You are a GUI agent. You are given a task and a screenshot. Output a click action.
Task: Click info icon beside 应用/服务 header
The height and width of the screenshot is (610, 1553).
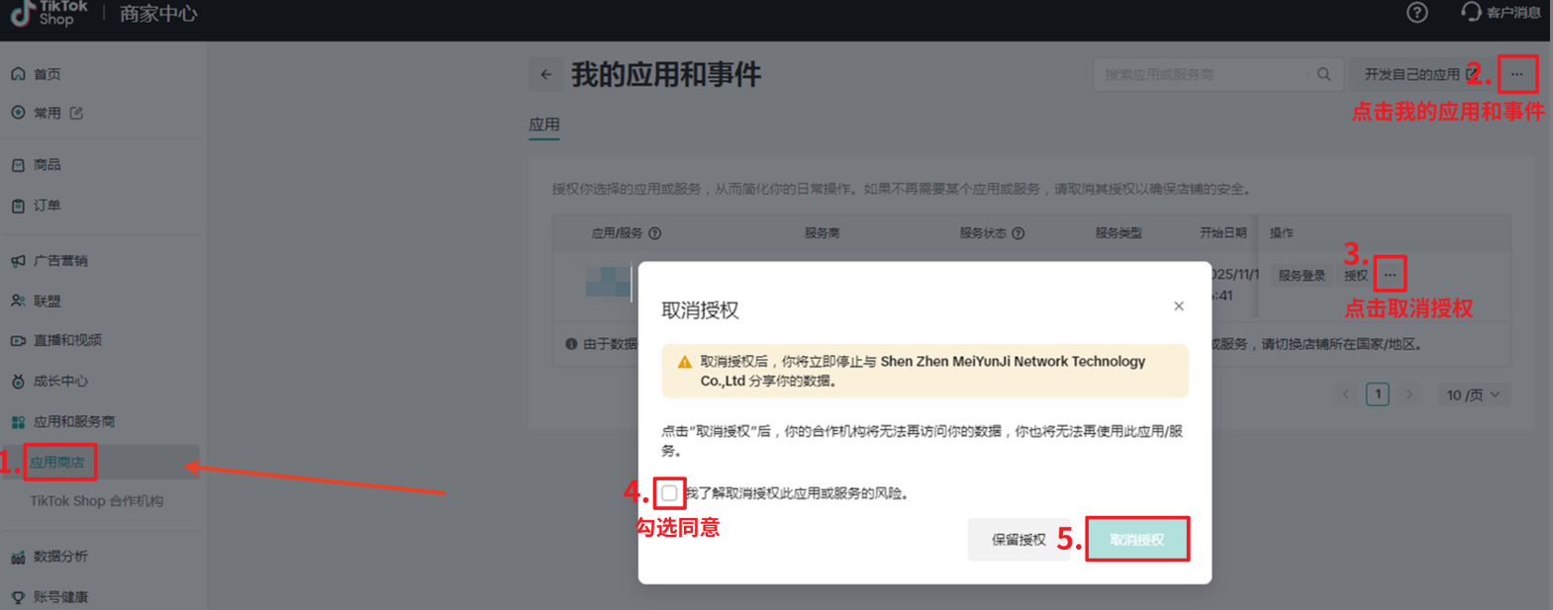655,233
